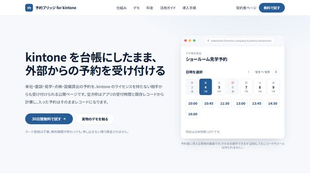
Task: Choose the 10:00 time slot
Action: click(x=193, y=103)
